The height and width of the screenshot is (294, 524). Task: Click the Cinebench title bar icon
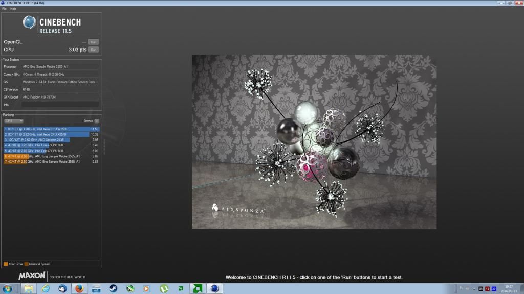[3, 3]
